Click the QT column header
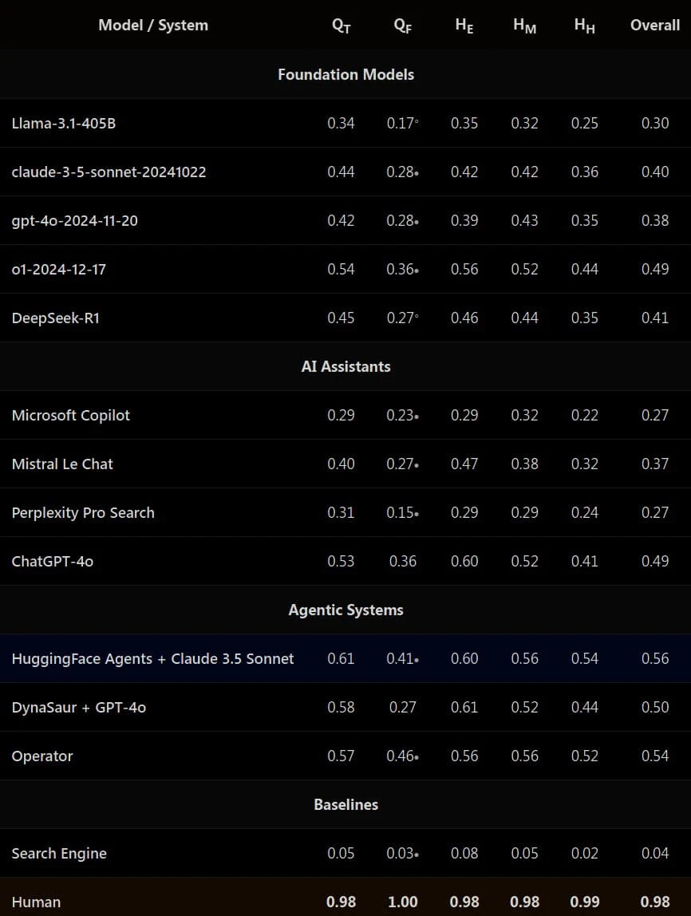Viewport: 691px width, 916px height. point(342,25)
